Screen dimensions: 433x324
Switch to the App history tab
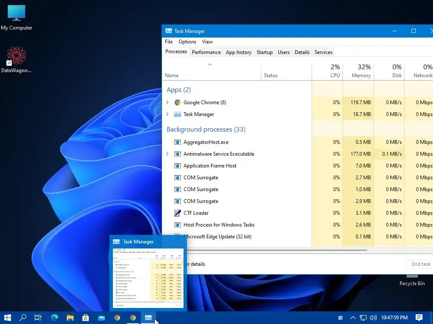[238, 52]
